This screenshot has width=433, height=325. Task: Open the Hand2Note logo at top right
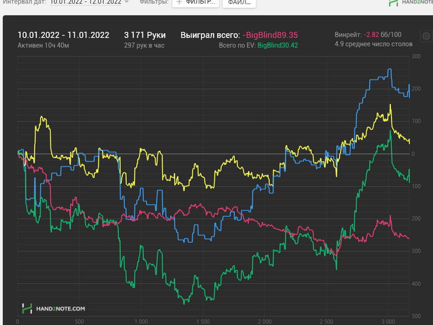coord(411,2)
